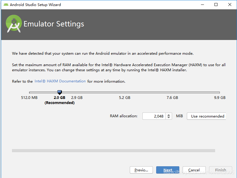This screenshot has width=237, height=178.
Task: Decrease RAM allocation with the down arrow
Action: coord(169,118)
